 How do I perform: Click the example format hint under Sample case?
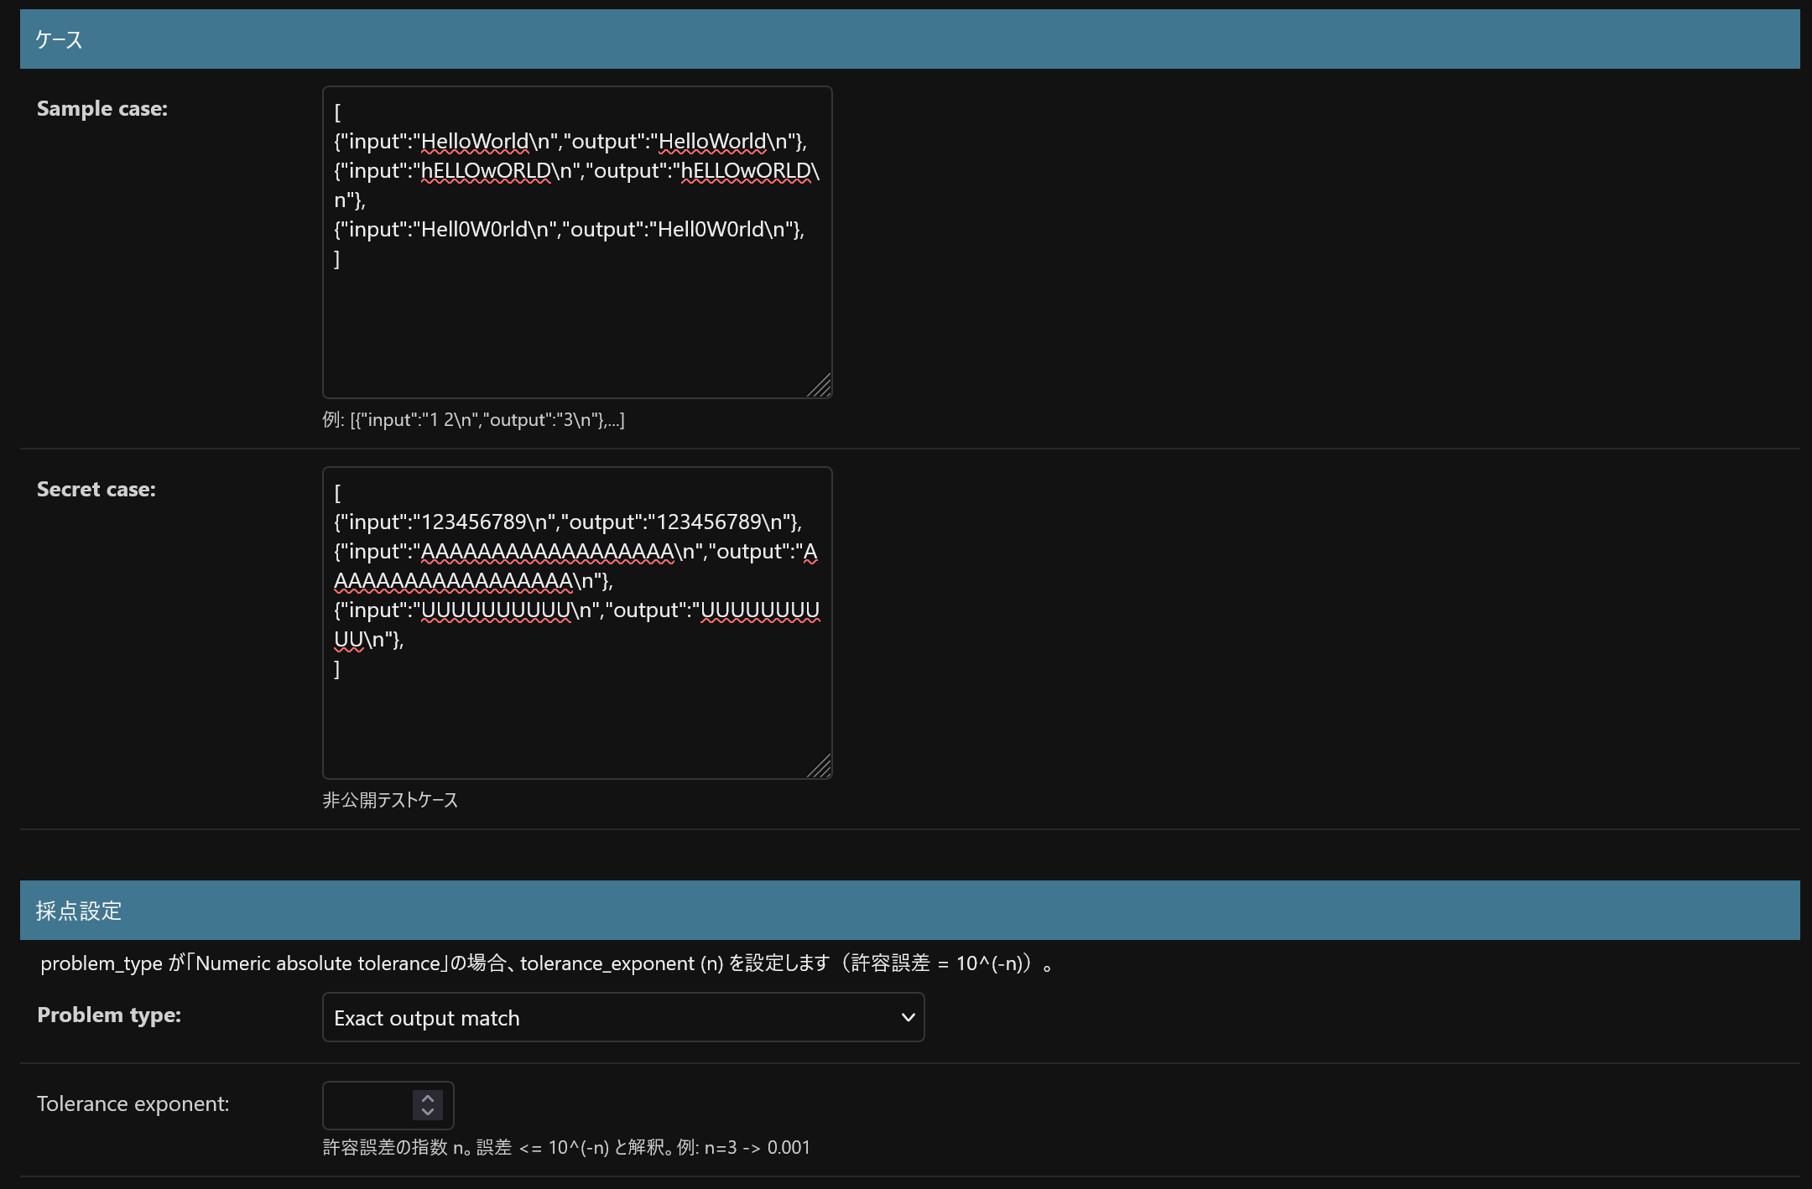(x=473, y=419)
